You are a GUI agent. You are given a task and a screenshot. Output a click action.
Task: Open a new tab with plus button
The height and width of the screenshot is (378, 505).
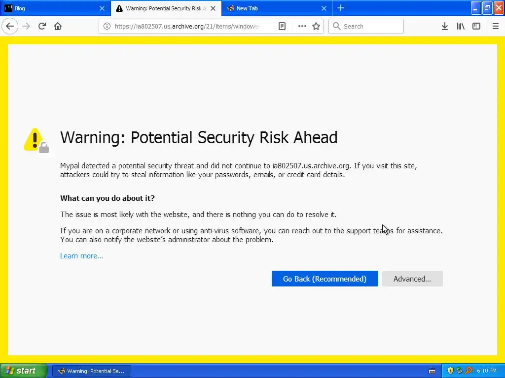tap(341, 8)
